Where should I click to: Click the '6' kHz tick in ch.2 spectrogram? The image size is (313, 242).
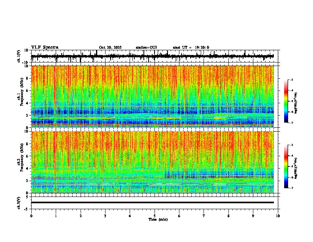click(x=28, y=156)
